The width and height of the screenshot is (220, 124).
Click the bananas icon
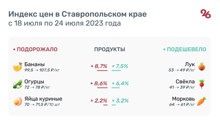(17, 67)
